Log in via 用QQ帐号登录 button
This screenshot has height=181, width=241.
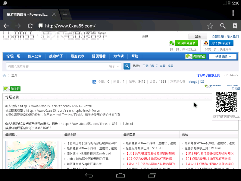[218, 43]
